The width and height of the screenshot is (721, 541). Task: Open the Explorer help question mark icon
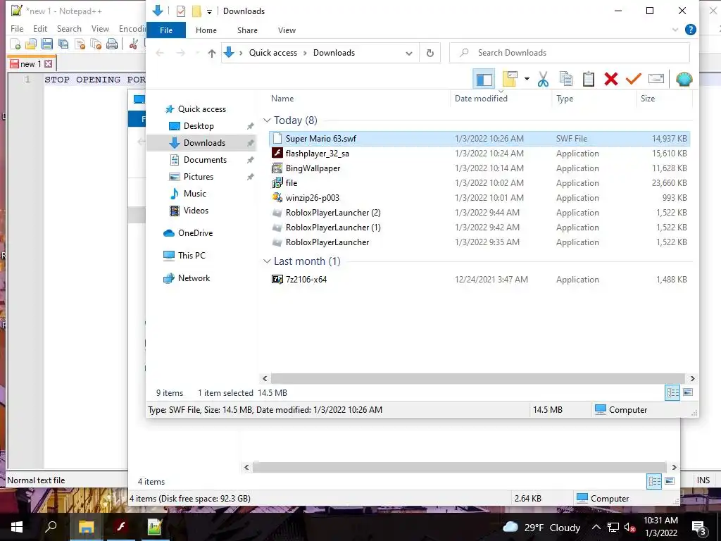coord(690,30)
